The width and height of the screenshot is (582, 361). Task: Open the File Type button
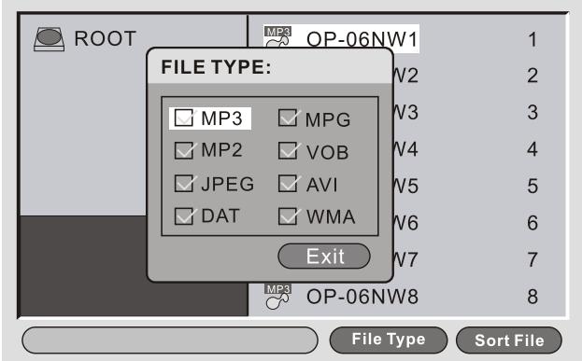point(389,340)
